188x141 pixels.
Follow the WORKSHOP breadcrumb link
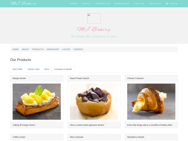53,49
